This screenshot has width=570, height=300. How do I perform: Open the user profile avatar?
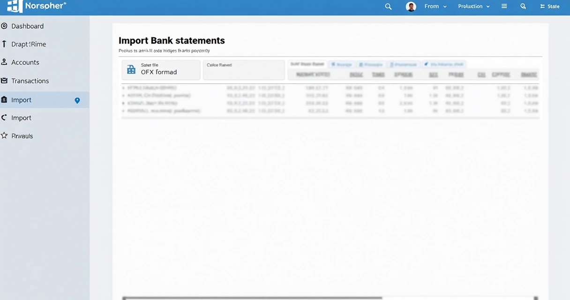[x=411, y=7]
